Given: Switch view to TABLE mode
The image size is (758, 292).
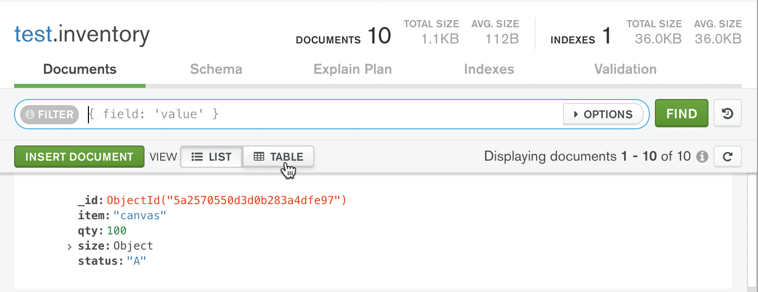Looking at the screenshot, I should tap(278, 157).
